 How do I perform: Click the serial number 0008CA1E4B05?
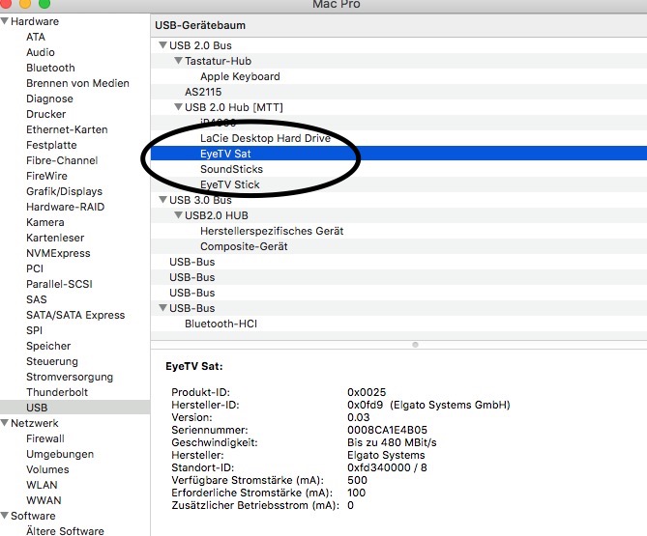click(x=387, y=430)
